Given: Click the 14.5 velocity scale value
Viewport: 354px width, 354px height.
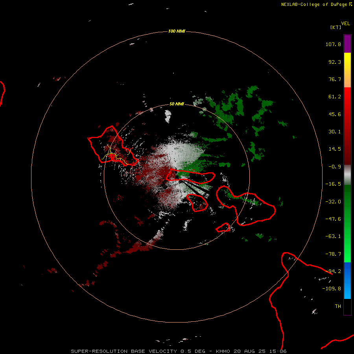Looking at the screenshot, I should pos(335,149).
